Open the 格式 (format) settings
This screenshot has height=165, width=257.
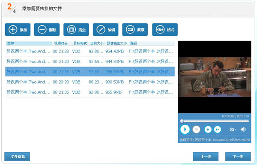(165, 29)
